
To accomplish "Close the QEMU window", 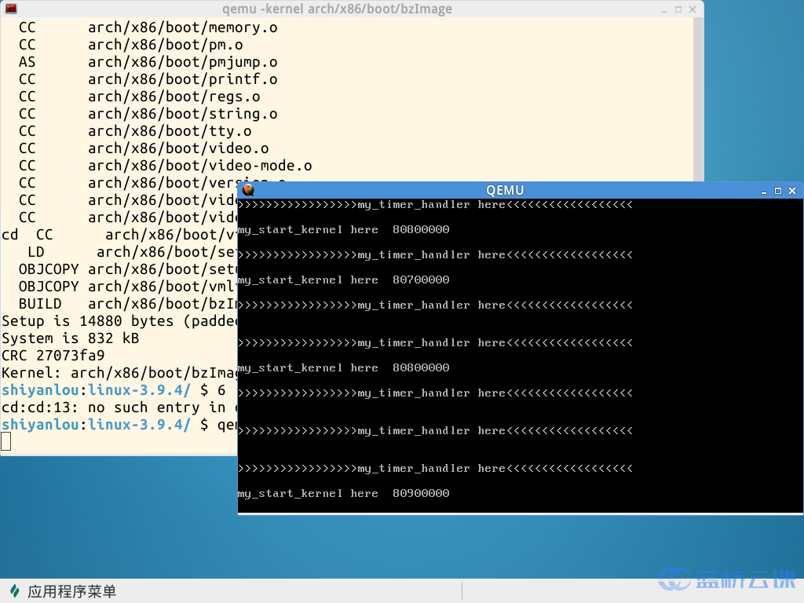I will click(792, 191).
